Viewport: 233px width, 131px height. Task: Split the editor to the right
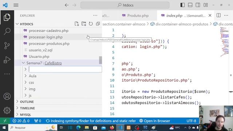(218, 15)
